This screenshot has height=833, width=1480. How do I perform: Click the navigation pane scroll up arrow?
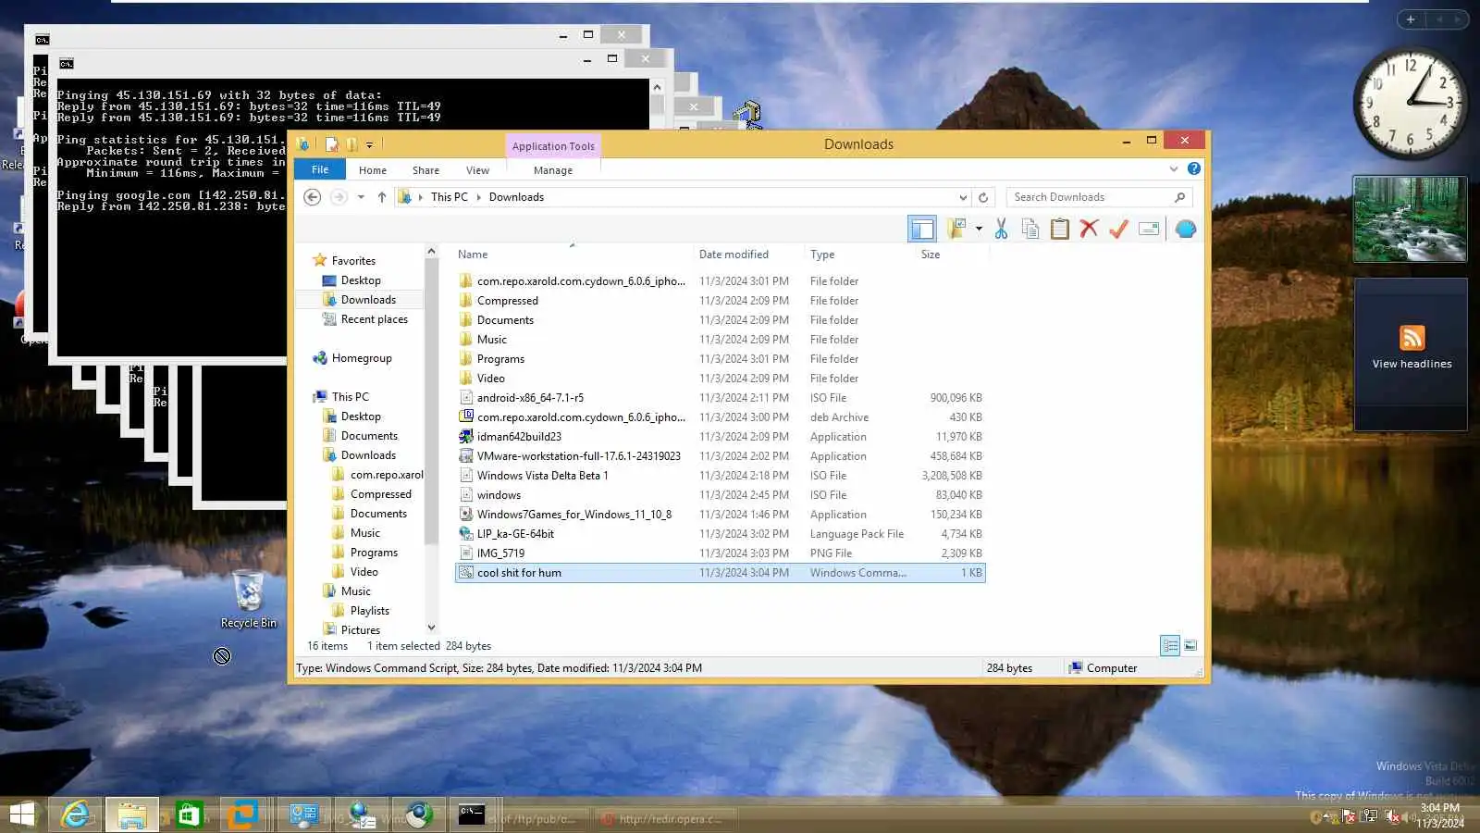[431, 252]
